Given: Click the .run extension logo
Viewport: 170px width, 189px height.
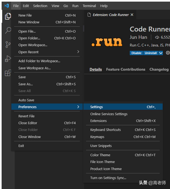Looking at the screenshot, I should pos(107,42).
